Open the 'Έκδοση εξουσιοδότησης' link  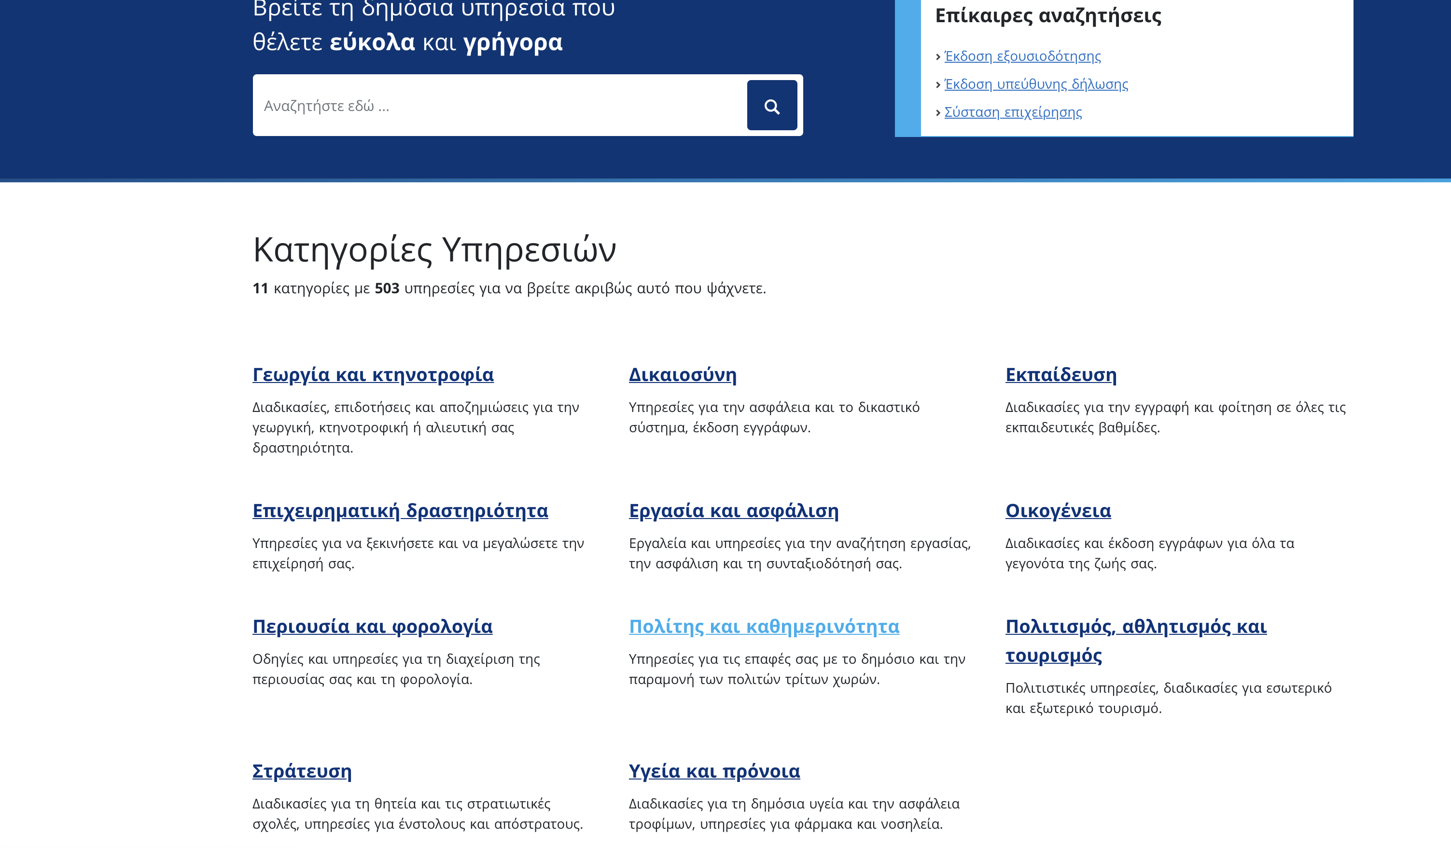point(1022,56)
